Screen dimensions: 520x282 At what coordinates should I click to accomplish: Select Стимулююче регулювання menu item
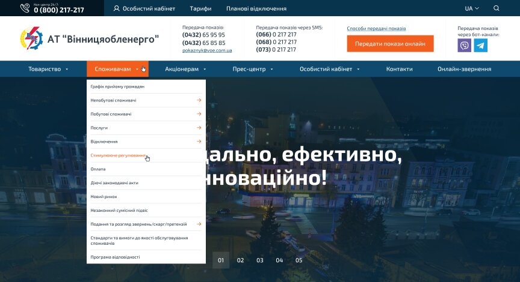(x=146, y=155)
